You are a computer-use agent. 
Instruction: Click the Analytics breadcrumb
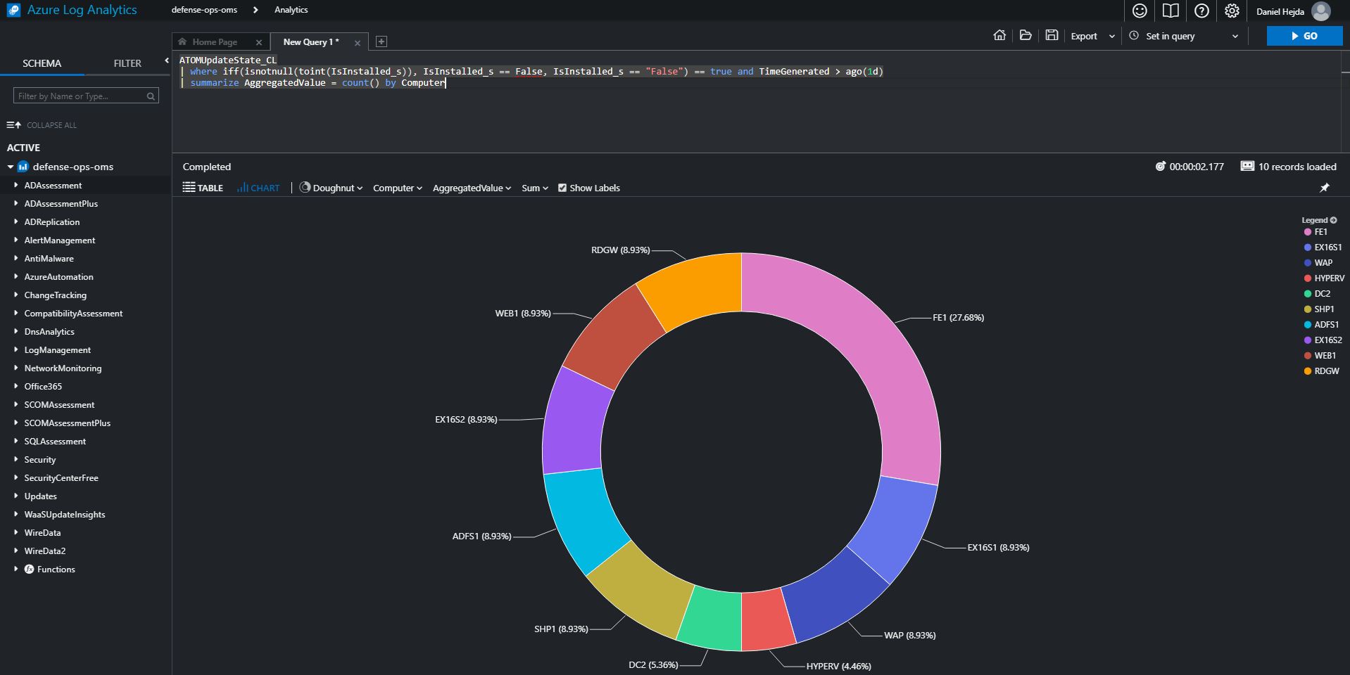pyautogui.click(x=291, y=10)
